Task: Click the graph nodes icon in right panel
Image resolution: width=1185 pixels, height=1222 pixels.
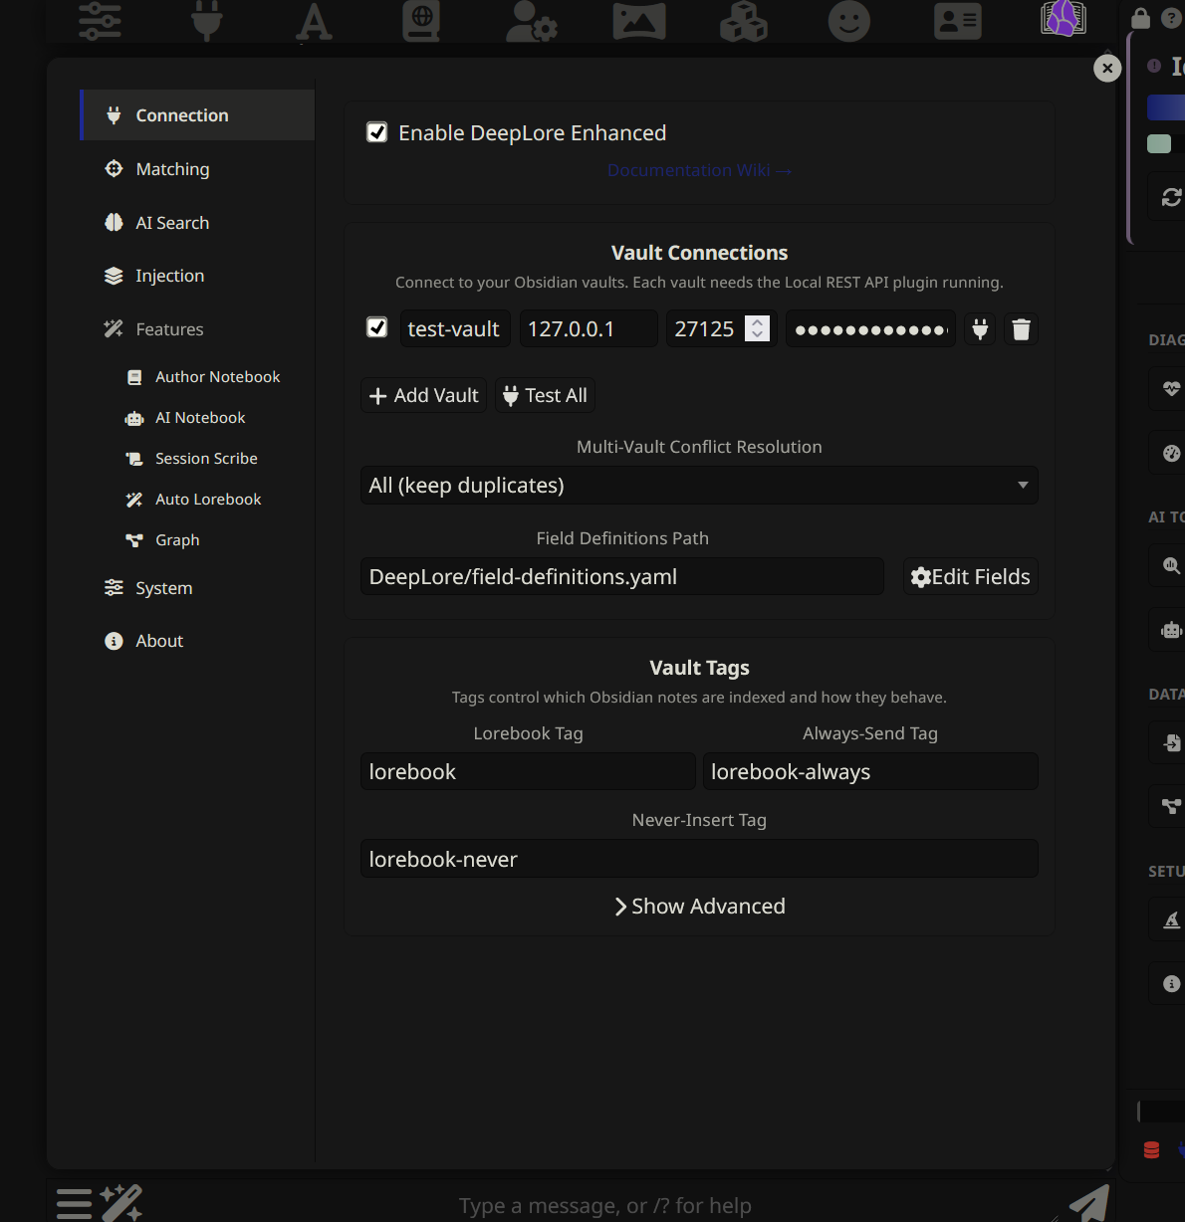Action: click(1171, 806)
